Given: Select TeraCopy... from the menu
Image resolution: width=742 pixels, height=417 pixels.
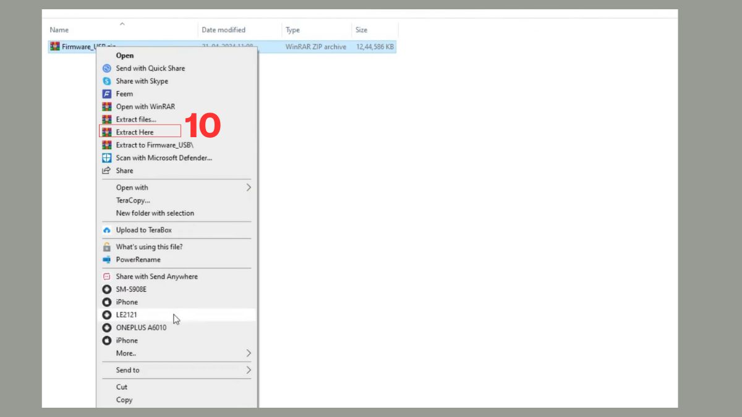Looking at the screenshot, I should point(133,200).
